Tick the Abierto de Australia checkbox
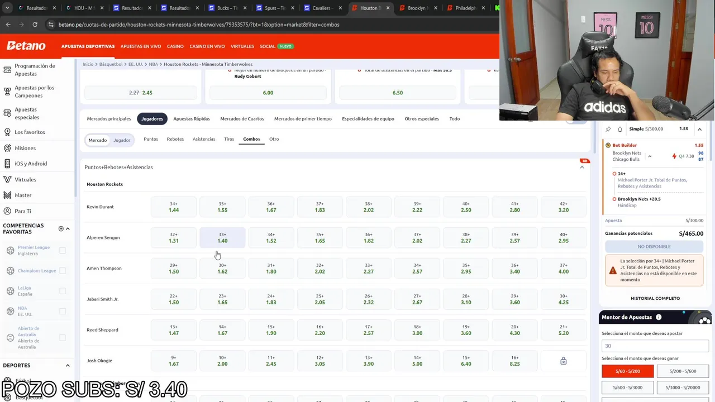Image resolution: width=715 pixels, height=402 pixels. [63, 338]
